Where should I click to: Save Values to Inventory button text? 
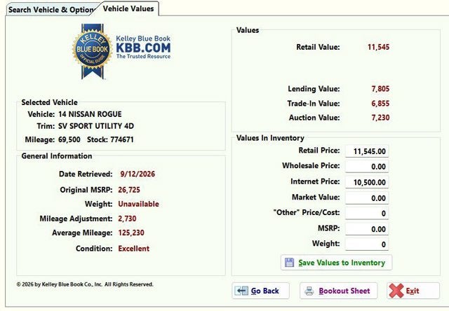342,263
